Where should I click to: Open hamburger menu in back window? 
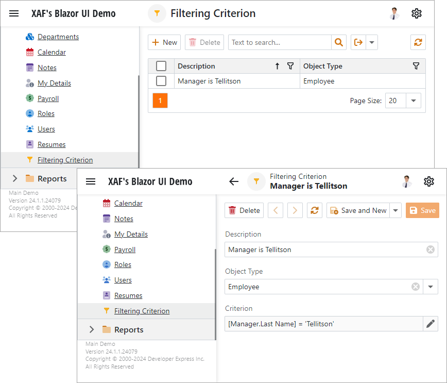coord(14,13)
